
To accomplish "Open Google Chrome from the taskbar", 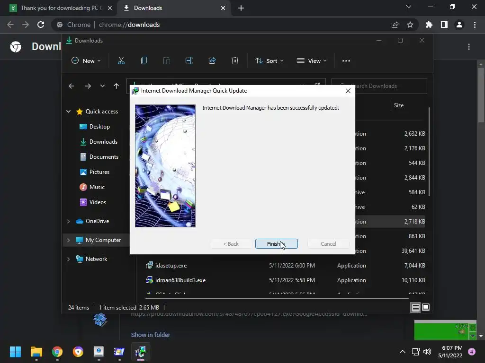I will pyautogui.click(x=57, y=352).
